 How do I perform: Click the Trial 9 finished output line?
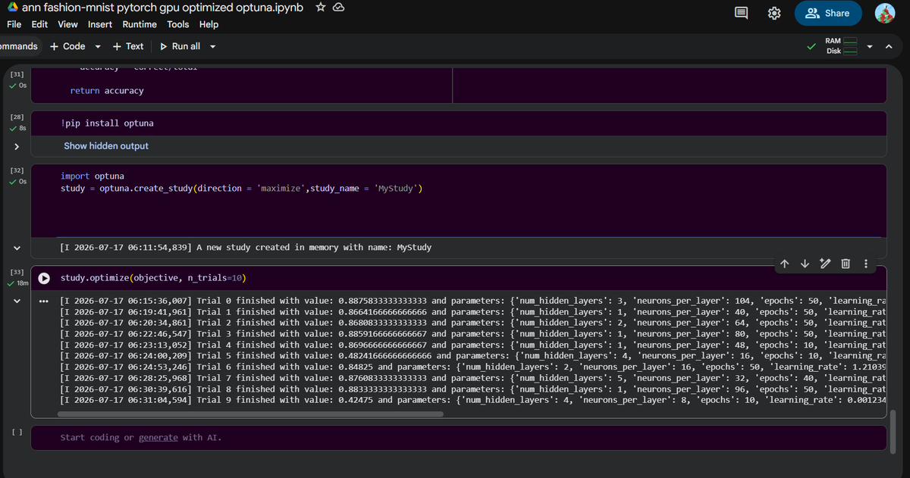[x=472, y=399]
